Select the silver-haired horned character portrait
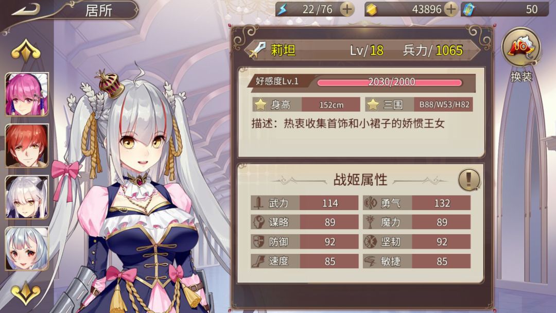Screen dimensions: 556x313 tap(27, 197)
